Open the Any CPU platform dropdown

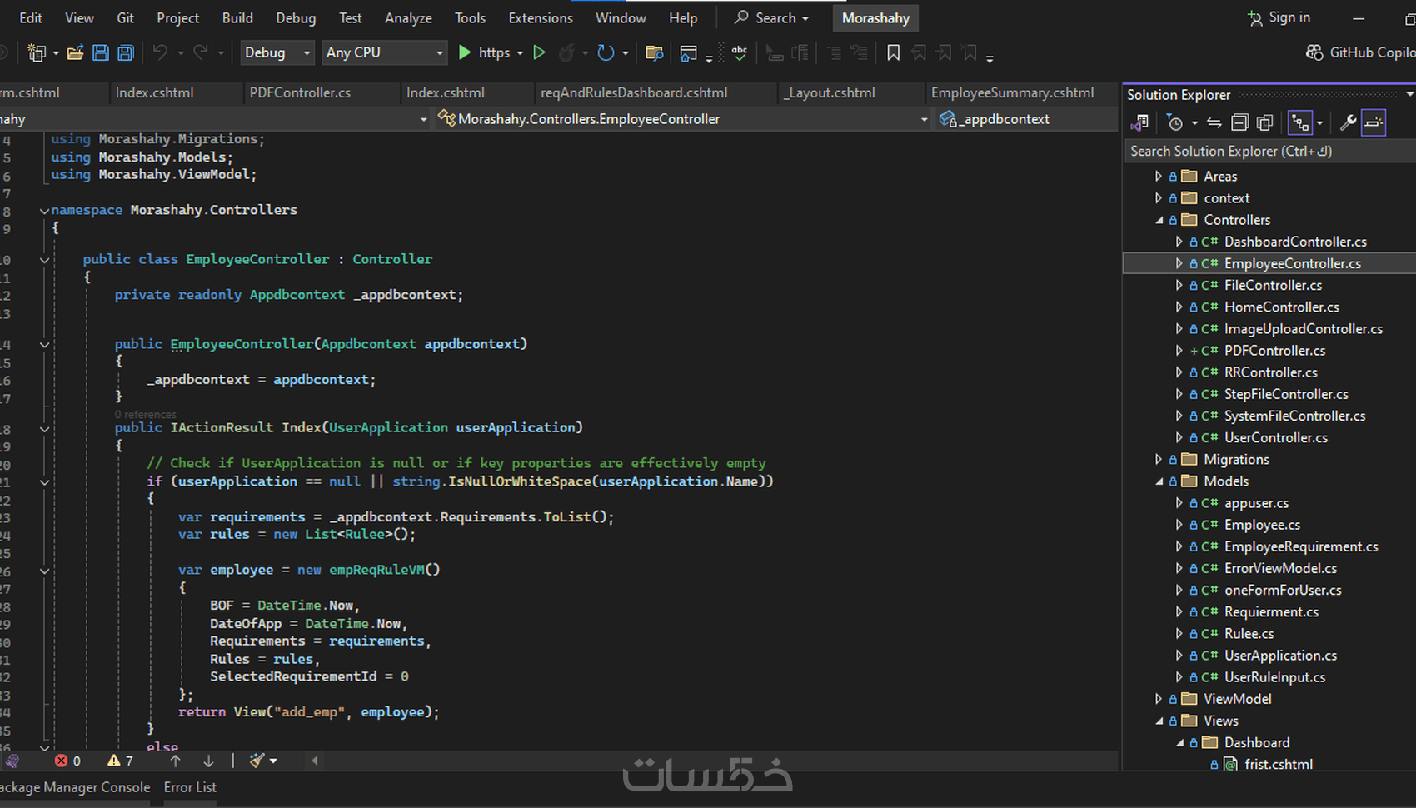(385, 52)
